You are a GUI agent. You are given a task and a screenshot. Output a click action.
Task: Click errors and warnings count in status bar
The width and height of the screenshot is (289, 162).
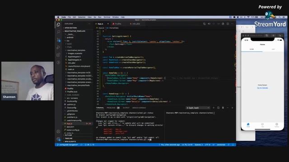[x=89, y=145]
